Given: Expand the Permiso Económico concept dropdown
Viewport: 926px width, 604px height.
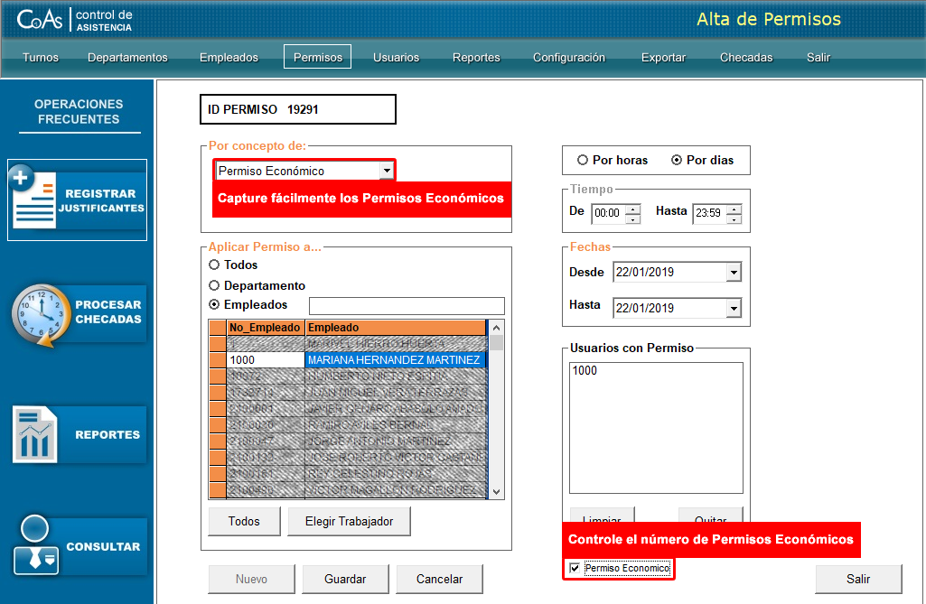Looking at the screenshot, I should tap(386, 170).
